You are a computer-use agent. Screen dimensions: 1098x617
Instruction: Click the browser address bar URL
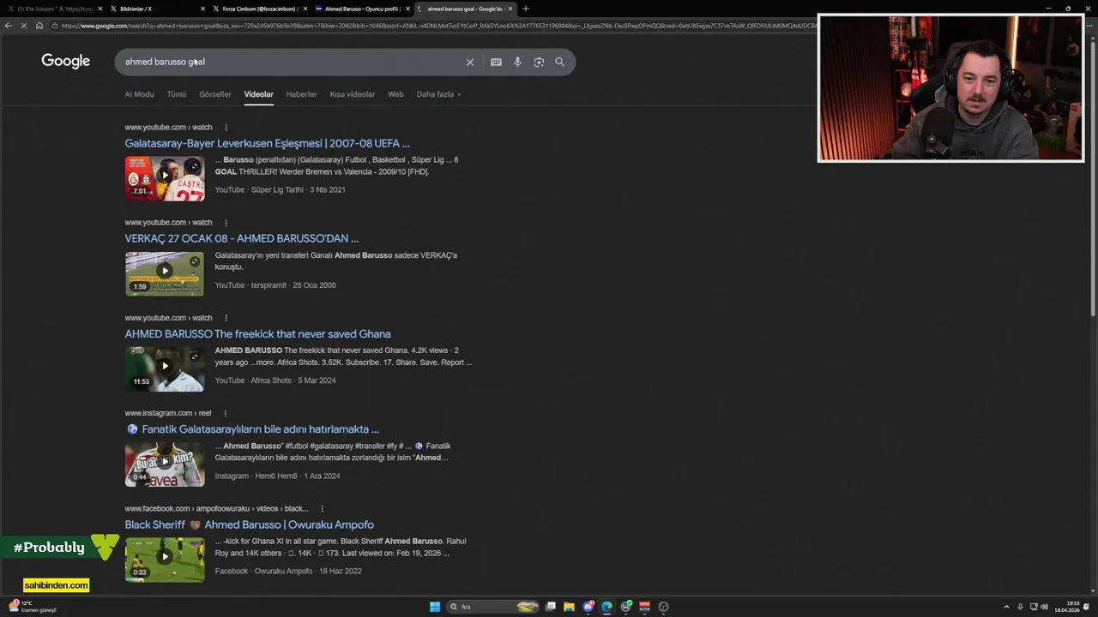point(437,26)
